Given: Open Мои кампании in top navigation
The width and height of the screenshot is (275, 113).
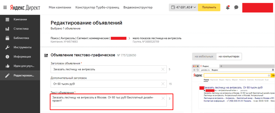Looking at the screenshot, I should [x=60, y=7].
